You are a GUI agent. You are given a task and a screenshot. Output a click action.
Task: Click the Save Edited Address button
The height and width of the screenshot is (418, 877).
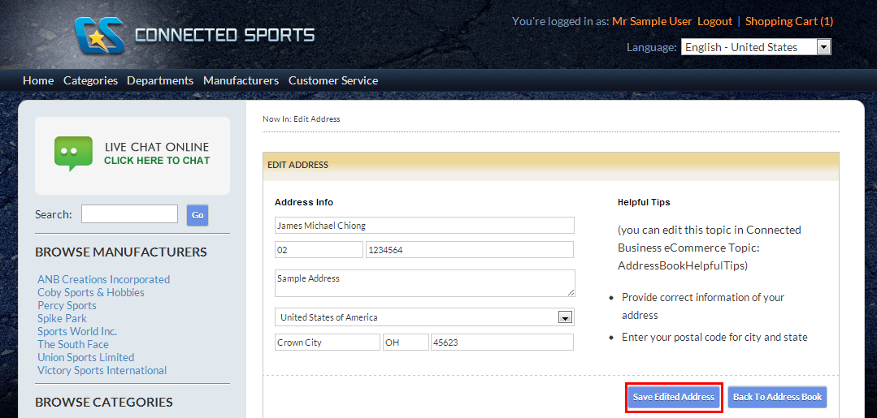[674, 397]
